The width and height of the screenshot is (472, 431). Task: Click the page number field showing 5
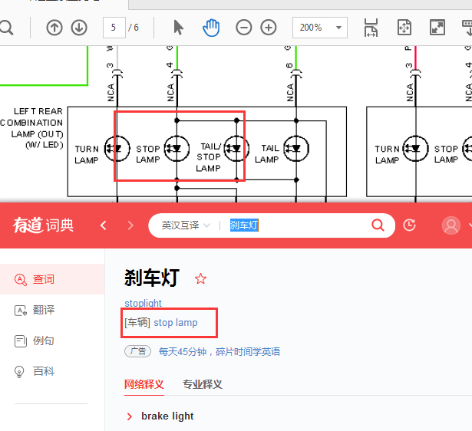pyautogui.click(x=114, y=28)
